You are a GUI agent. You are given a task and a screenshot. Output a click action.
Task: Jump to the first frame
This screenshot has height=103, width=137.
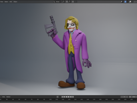62,97
